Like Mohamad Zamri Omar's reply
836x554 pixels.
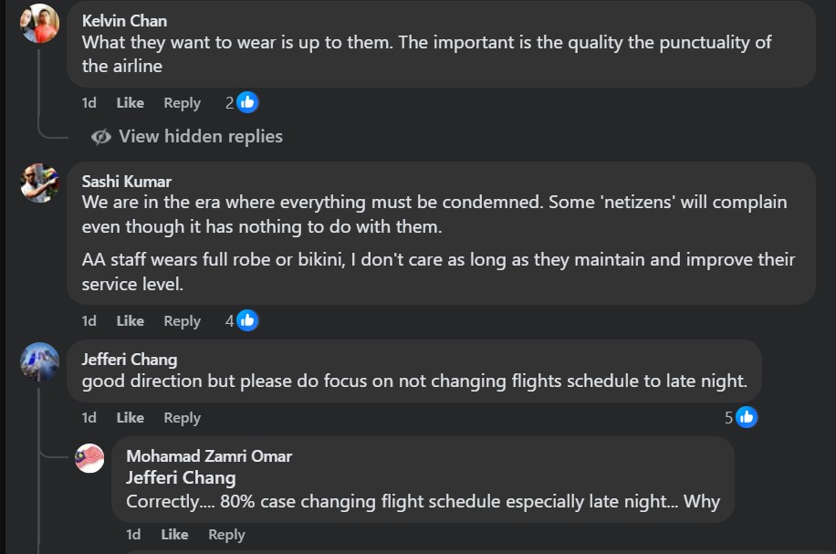click(x=174, y=535)
